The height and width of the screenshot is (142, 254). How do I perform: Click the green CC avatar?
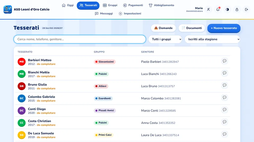(x=21, y=123)
